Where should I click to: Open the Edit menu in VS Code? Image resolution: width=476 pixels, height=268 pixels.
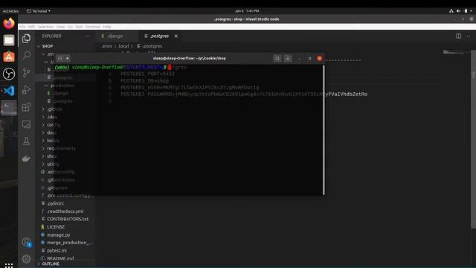pos(31,27)
